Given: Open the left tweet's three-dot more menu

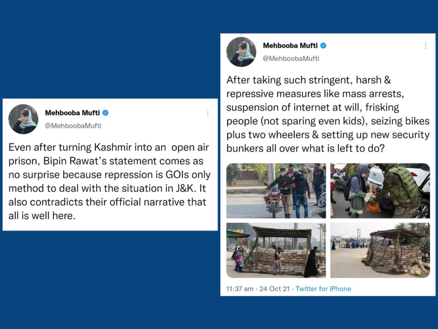Looking at the screenshot, I should click(207, 113).
